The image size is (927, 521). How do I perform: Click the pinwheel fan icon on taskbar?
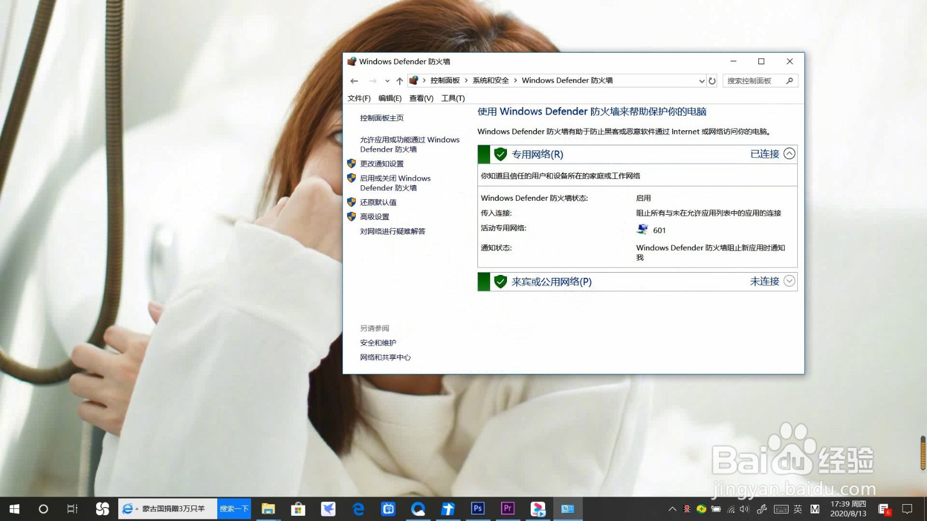click(103, 509)
